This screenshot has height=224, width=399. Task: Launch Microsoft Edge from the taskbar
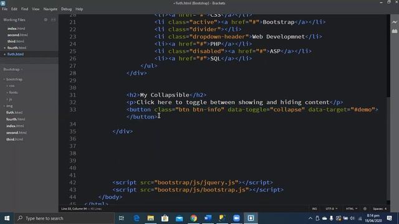pyautogui.click(x=137, y=218)
